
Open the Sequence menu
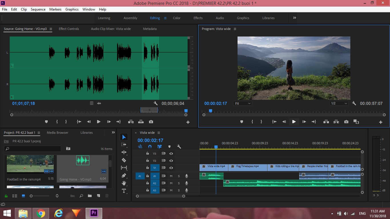tap(38, 9)
